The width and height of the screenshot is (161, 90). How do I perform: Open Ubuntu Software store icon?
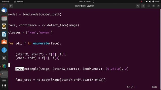click(4, 42)
